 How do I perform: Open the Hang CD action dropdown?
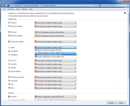pos(55,23)
